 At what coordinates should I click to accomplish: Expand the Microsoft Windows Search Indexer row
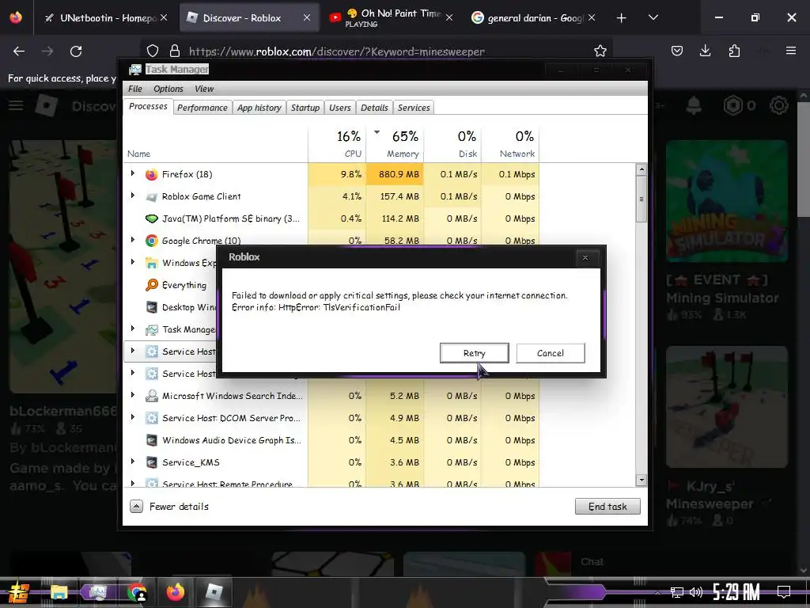(133, 396)
